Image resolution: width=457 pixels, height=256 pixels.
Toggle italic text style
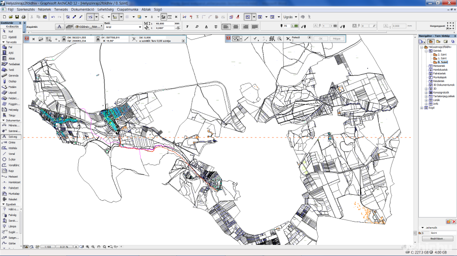(196, 26)
